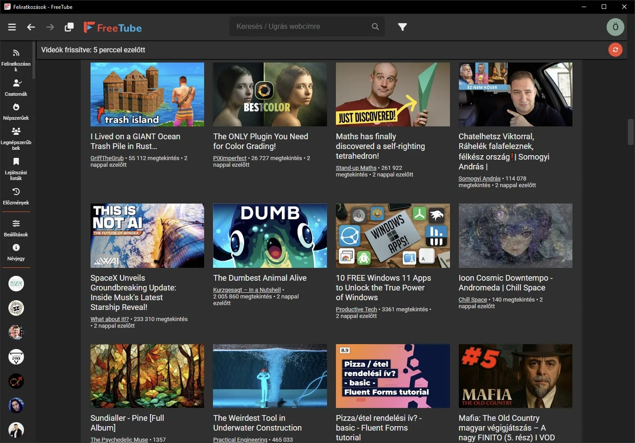
Task: Open the Practical Engineering channel link
Action: [240, 439]
